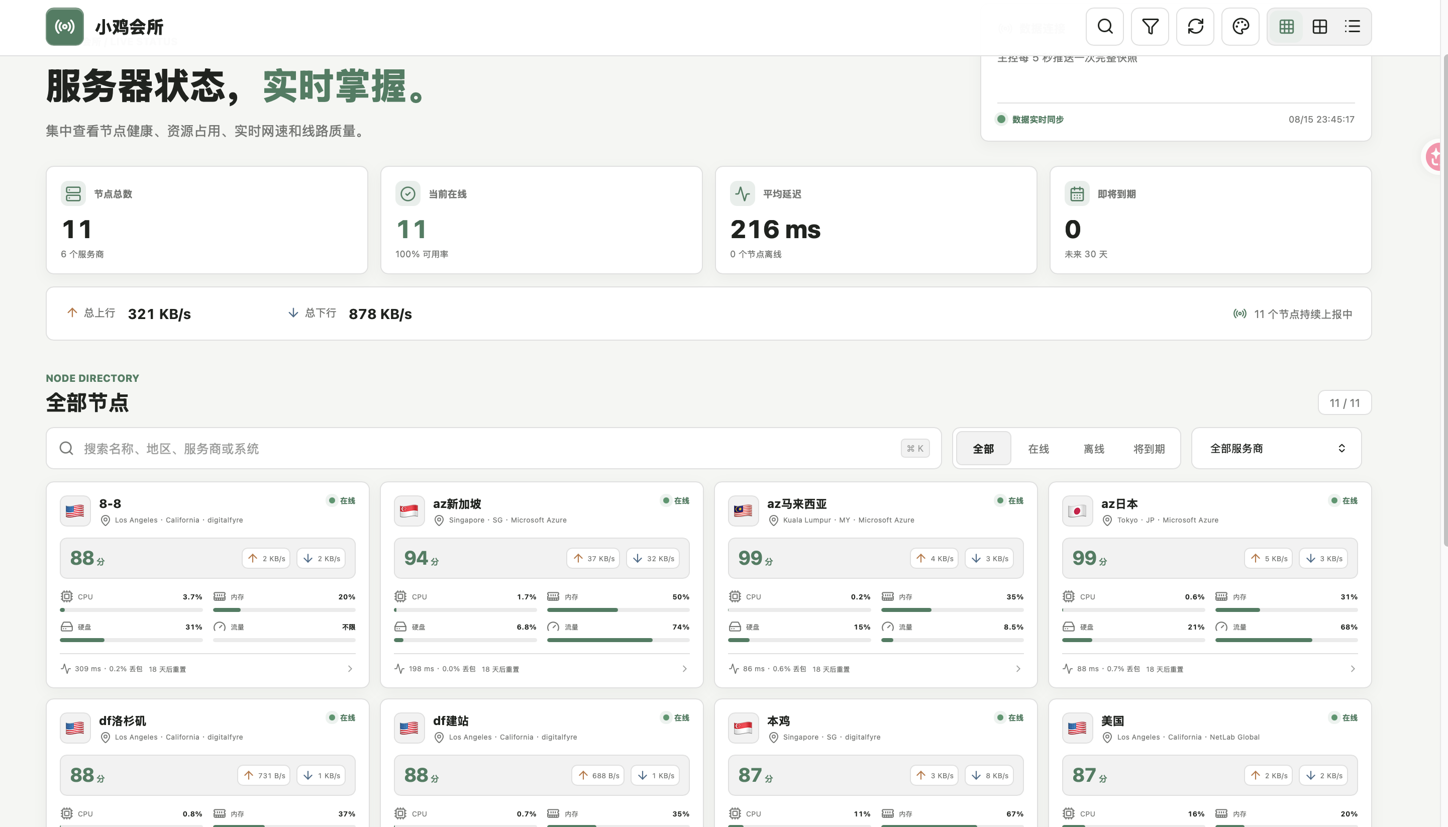Click the 08/15 23:45:17 timestamp
The image size is (1448, 827).
coord(1321,119)
